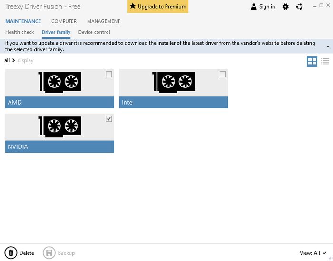Open the View: All dropdown
This screenshot has width=333, height=261.
(x=313, y=253)
